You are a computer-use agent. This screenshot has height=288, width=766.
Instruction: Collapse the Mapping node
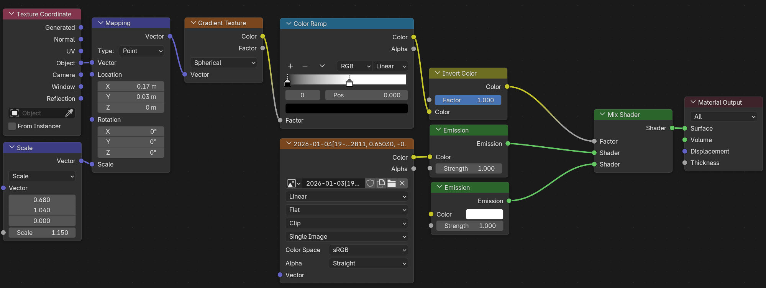[x=100, y=23]
